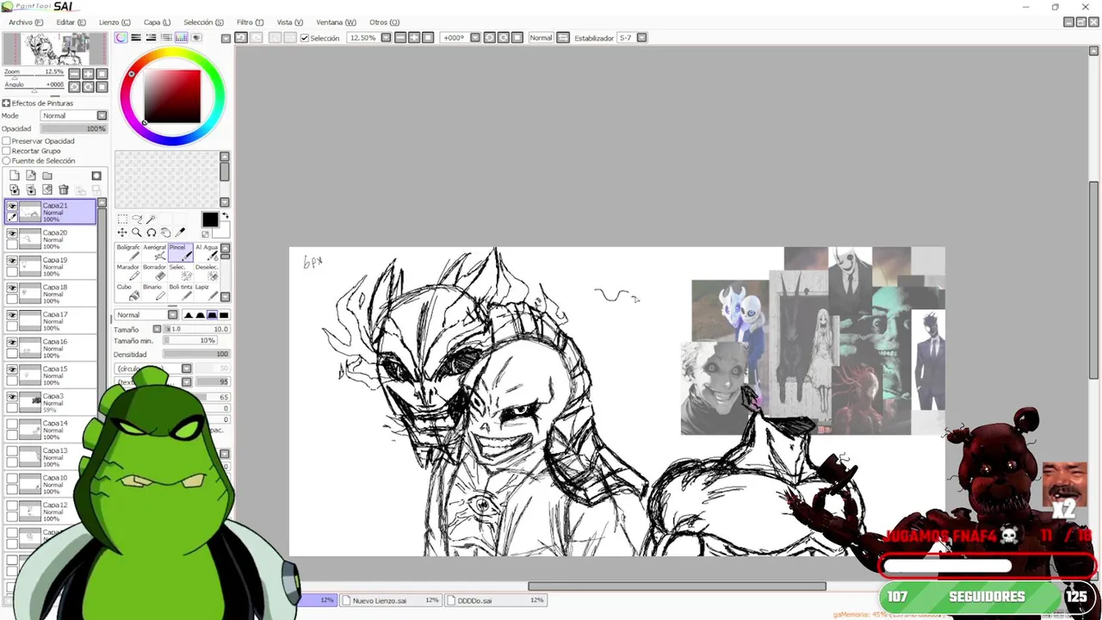Hide layer Capa19 via eye icon
This screenshot has width=1102, height=620.
[x=12, y=261]
